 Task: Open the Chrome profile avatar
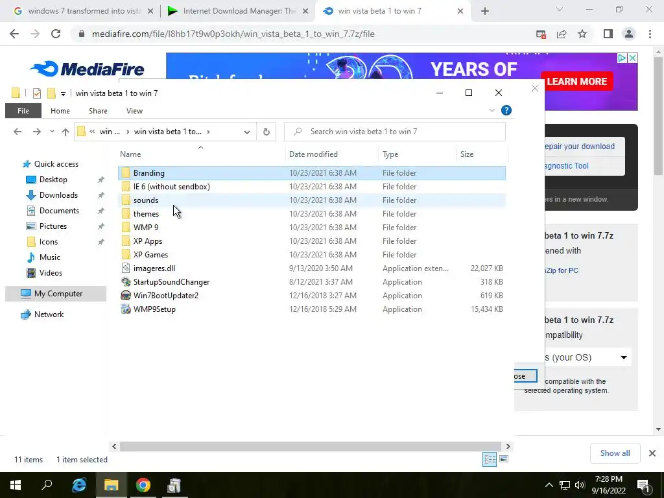tap(629, 34)
